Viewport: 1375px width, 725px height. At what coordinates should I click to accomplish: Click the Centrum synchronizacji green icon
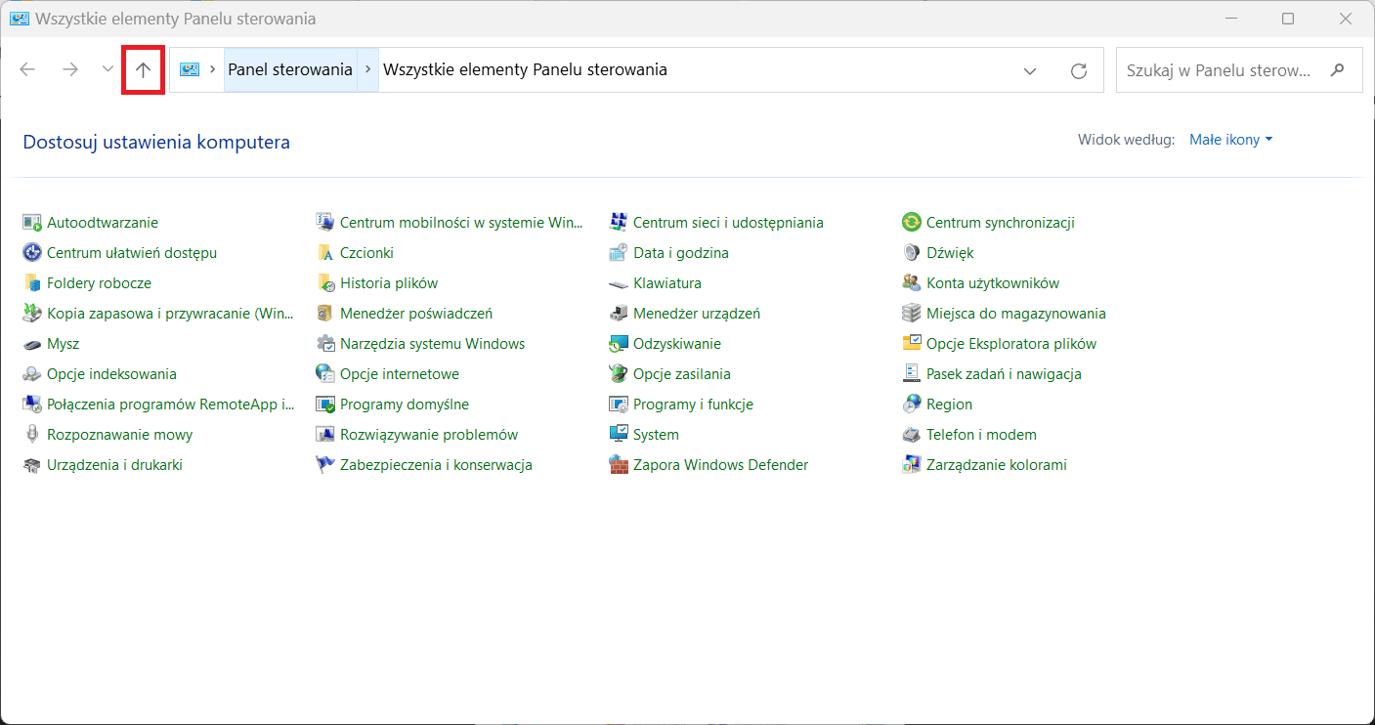coord(912,223)
